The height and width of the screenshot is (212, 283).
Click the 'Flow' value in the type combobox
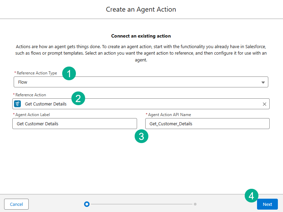[23, 82]
